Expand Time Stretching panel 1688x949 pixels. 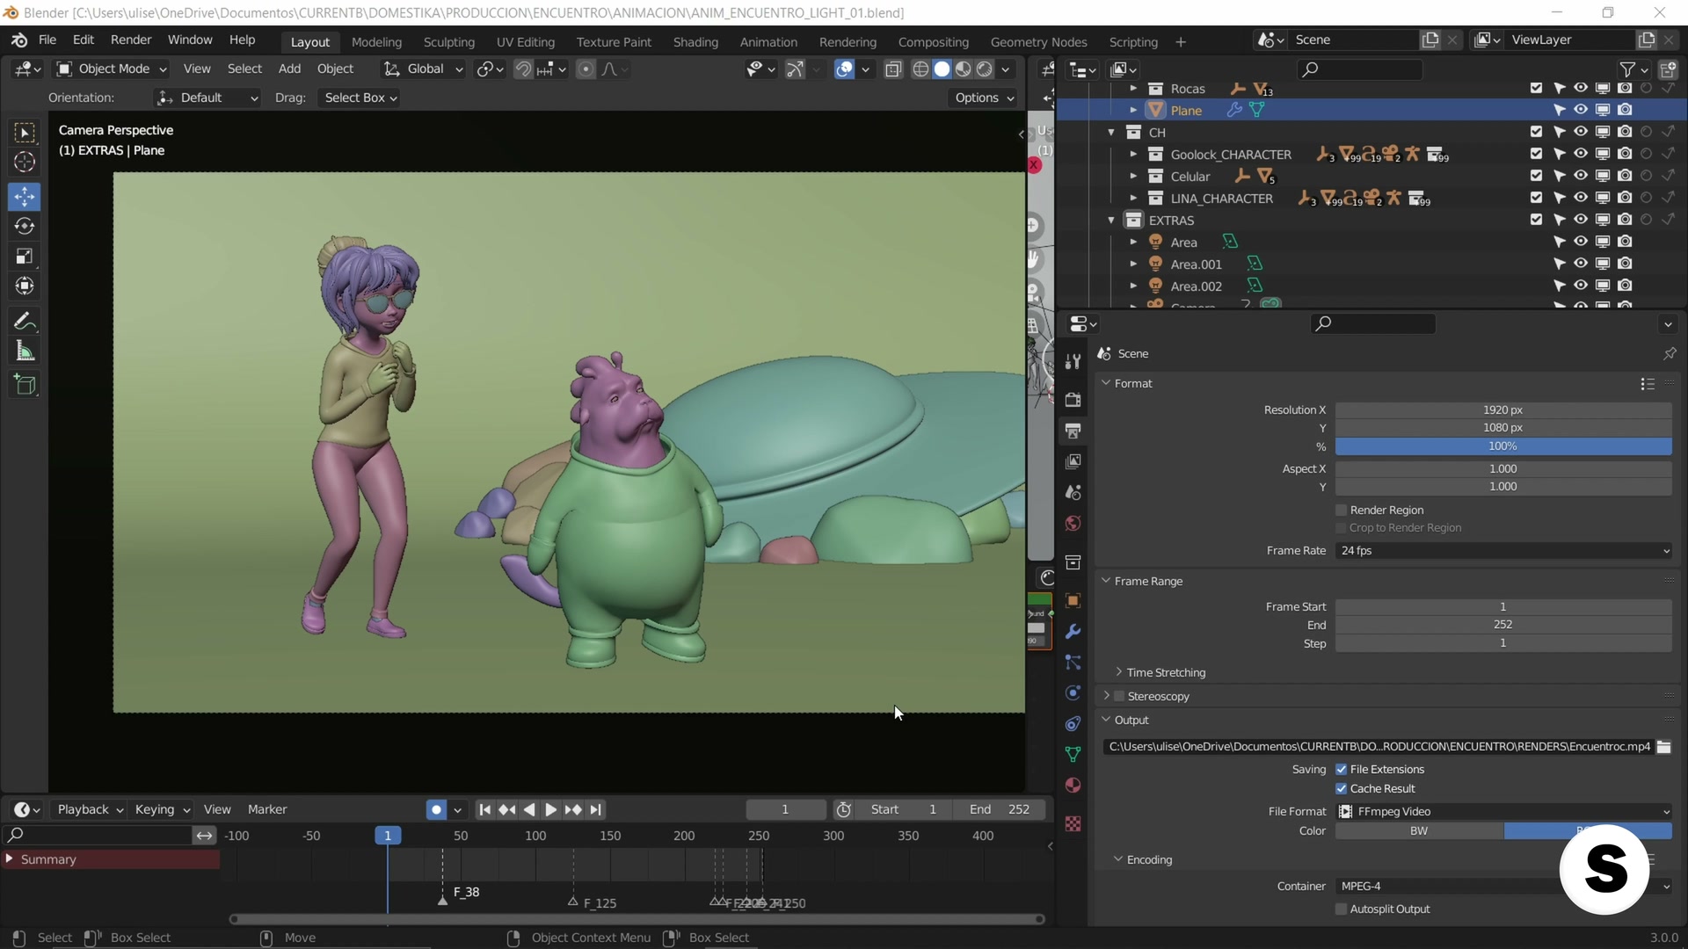1165,672
